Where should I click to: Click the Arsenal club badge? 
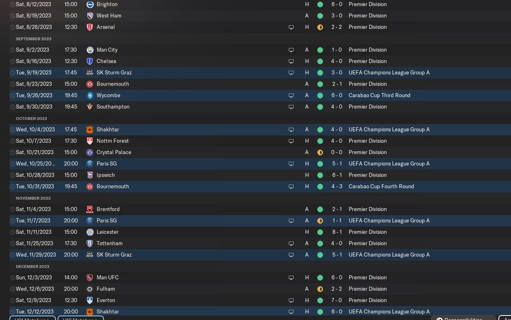(x=90, y=27)
